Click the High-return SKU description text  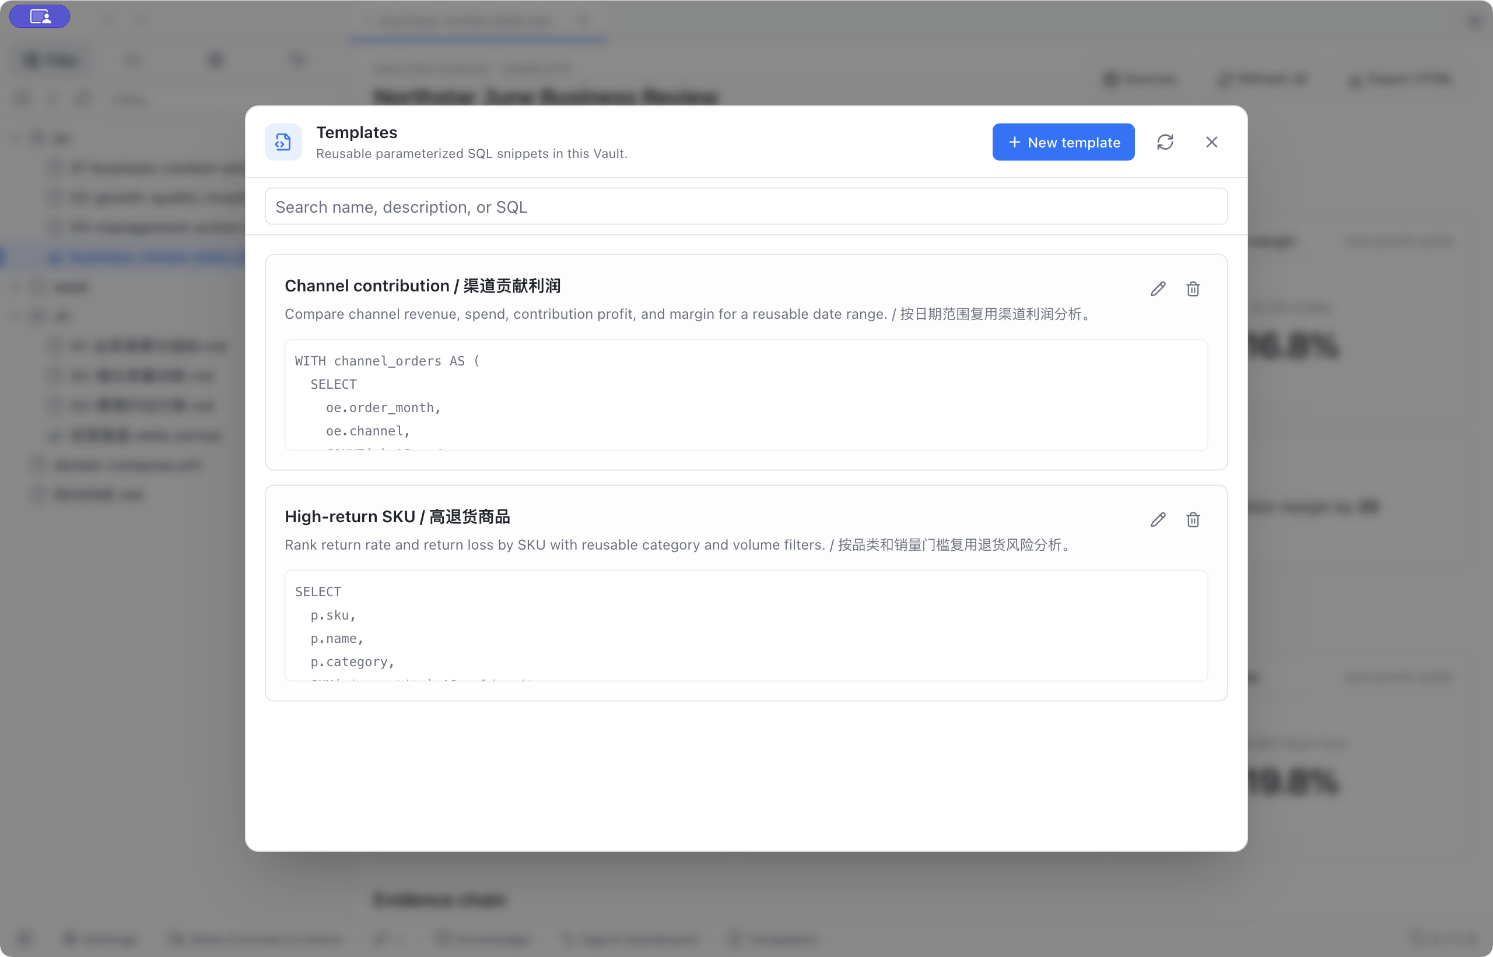click(x=679, y=545)
